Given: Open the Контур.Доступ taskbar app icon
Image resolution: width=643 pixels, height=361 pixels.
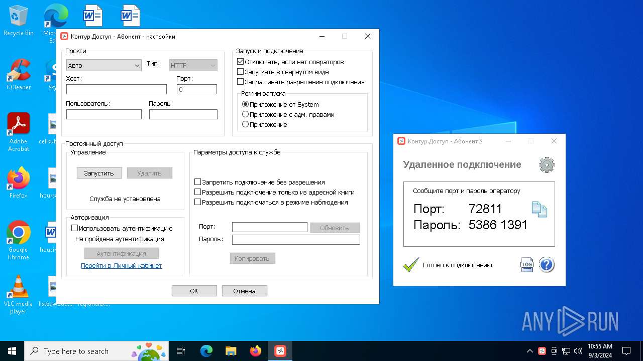Looking at the screenshot, I should pyautogui.click(x=280, y=351).
